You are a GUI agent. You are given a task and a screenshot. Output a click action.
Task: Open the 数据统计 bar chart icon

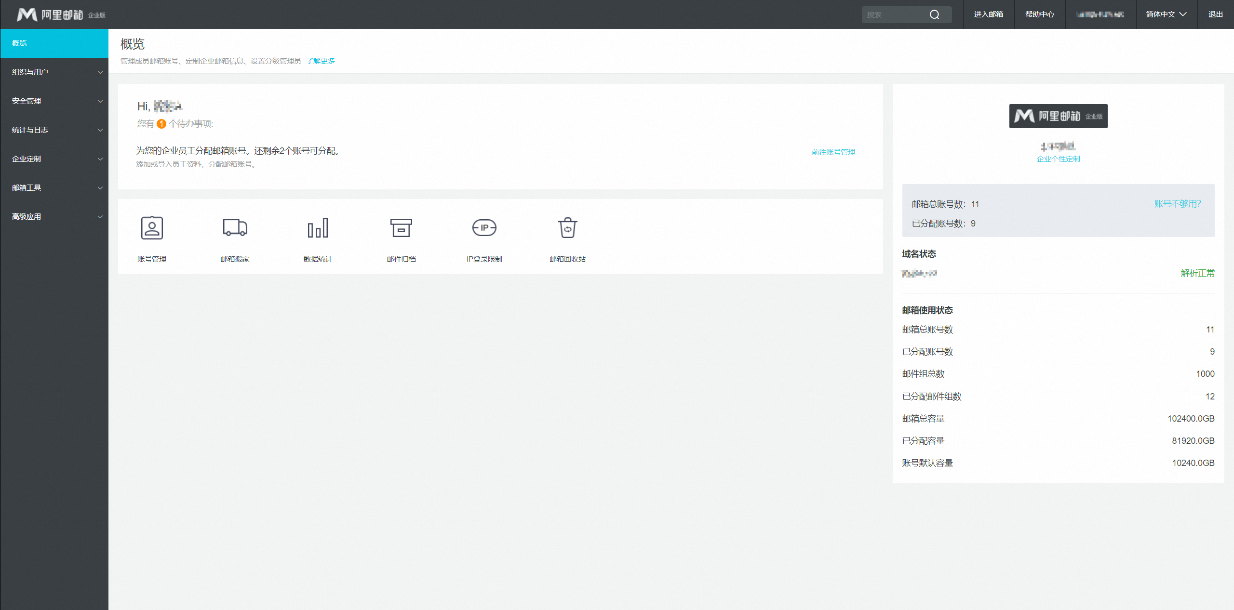click(318, 228)
